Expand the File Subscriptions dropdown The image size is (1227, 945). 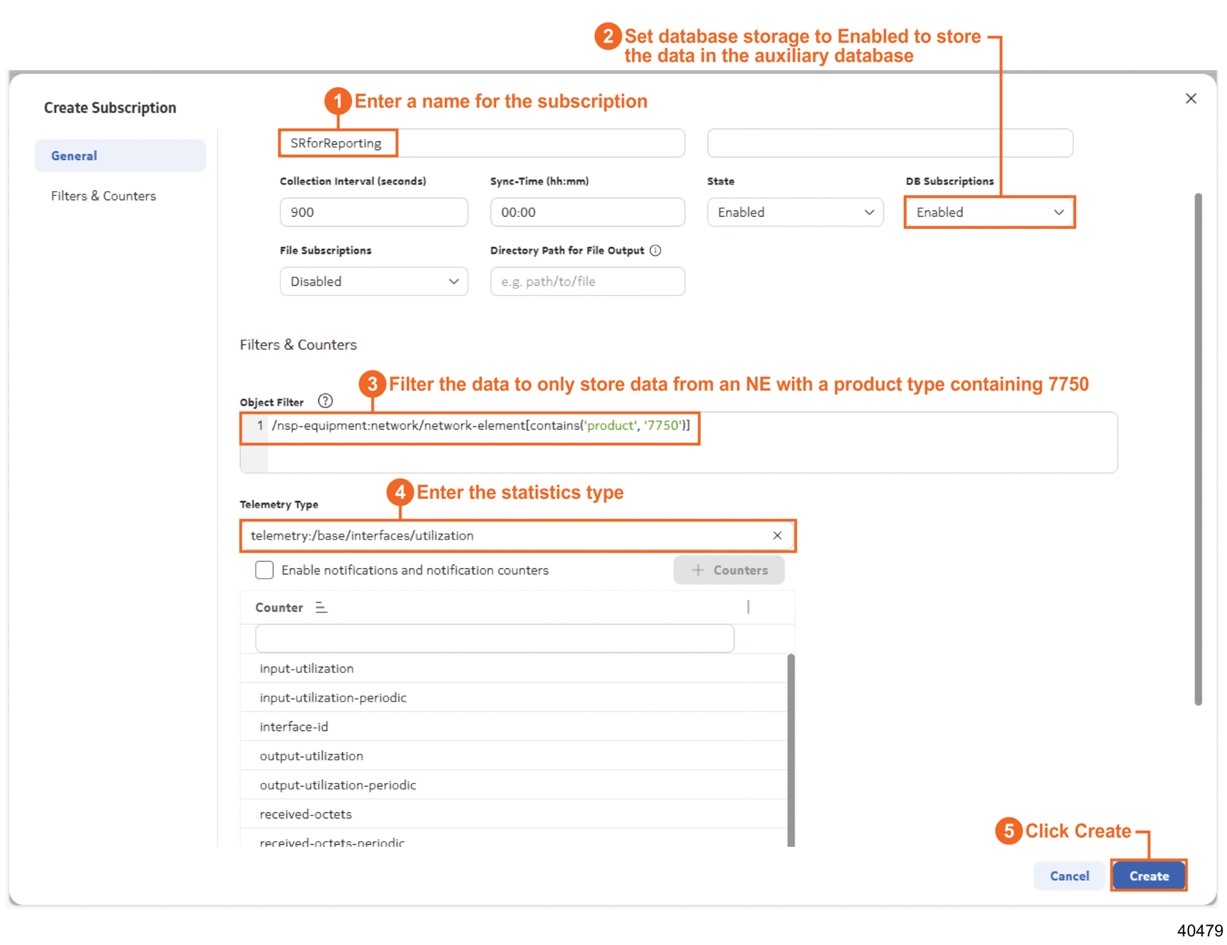point(374,281)
